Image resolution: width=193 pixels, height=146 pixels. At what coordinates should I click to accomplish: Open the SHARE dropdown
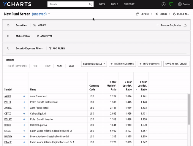(x=163, y=14)
